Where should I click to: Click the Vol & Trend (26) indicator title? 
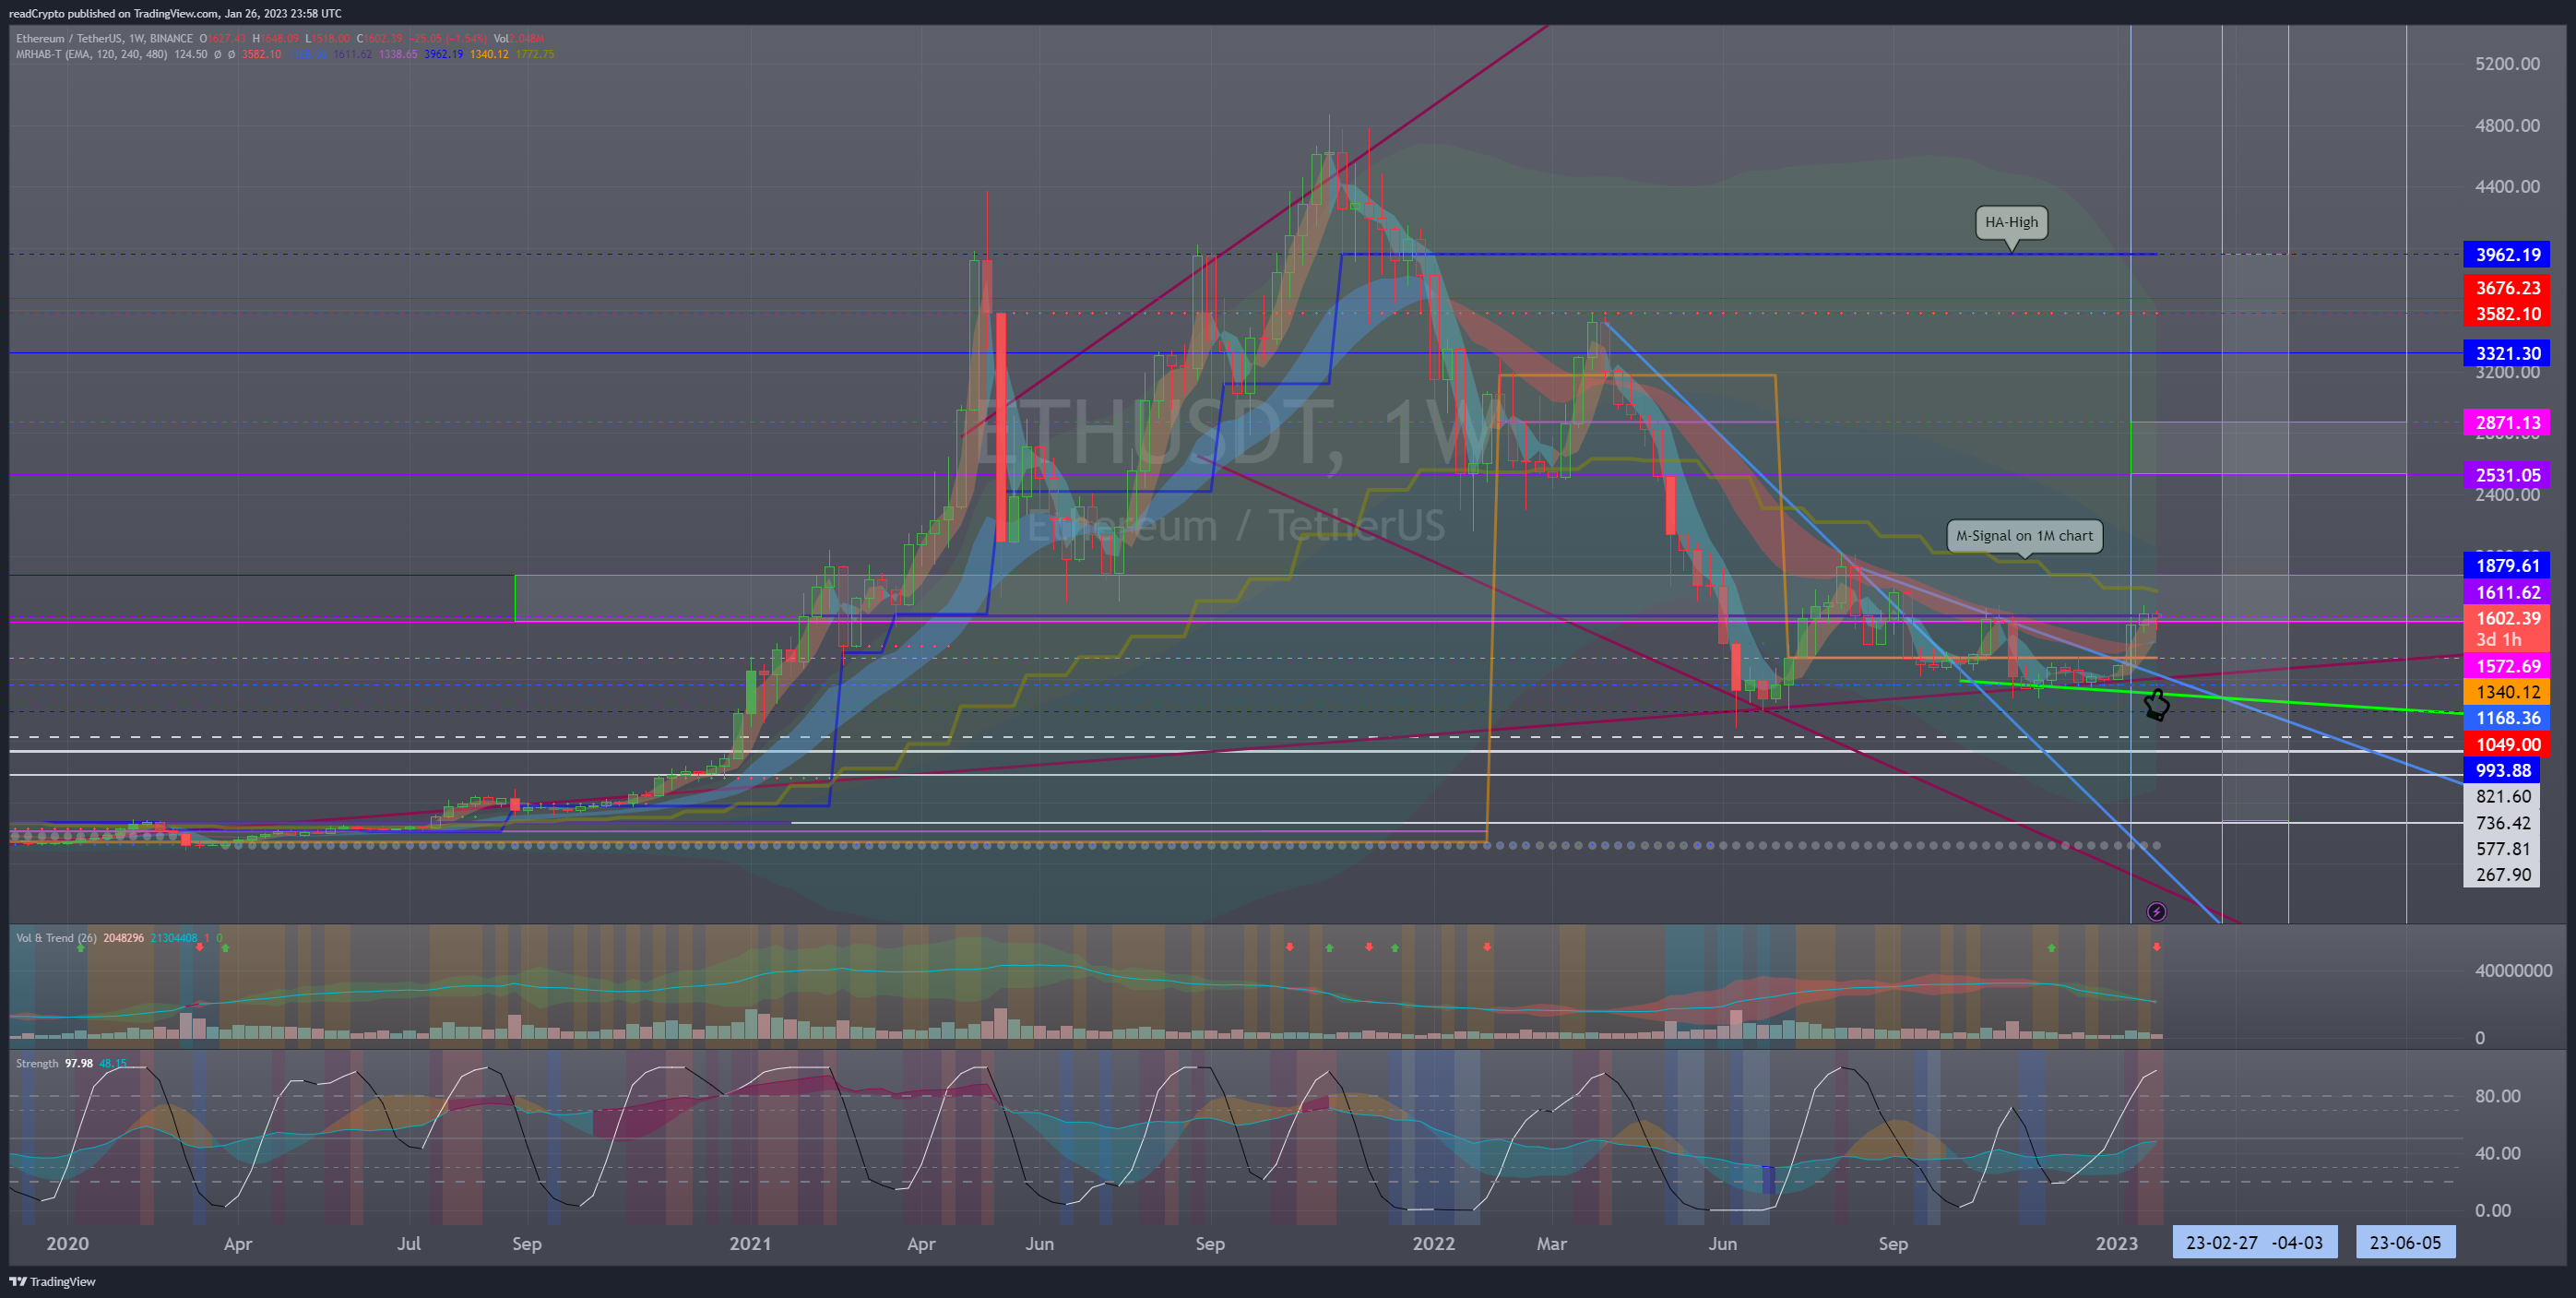(56, 938)
